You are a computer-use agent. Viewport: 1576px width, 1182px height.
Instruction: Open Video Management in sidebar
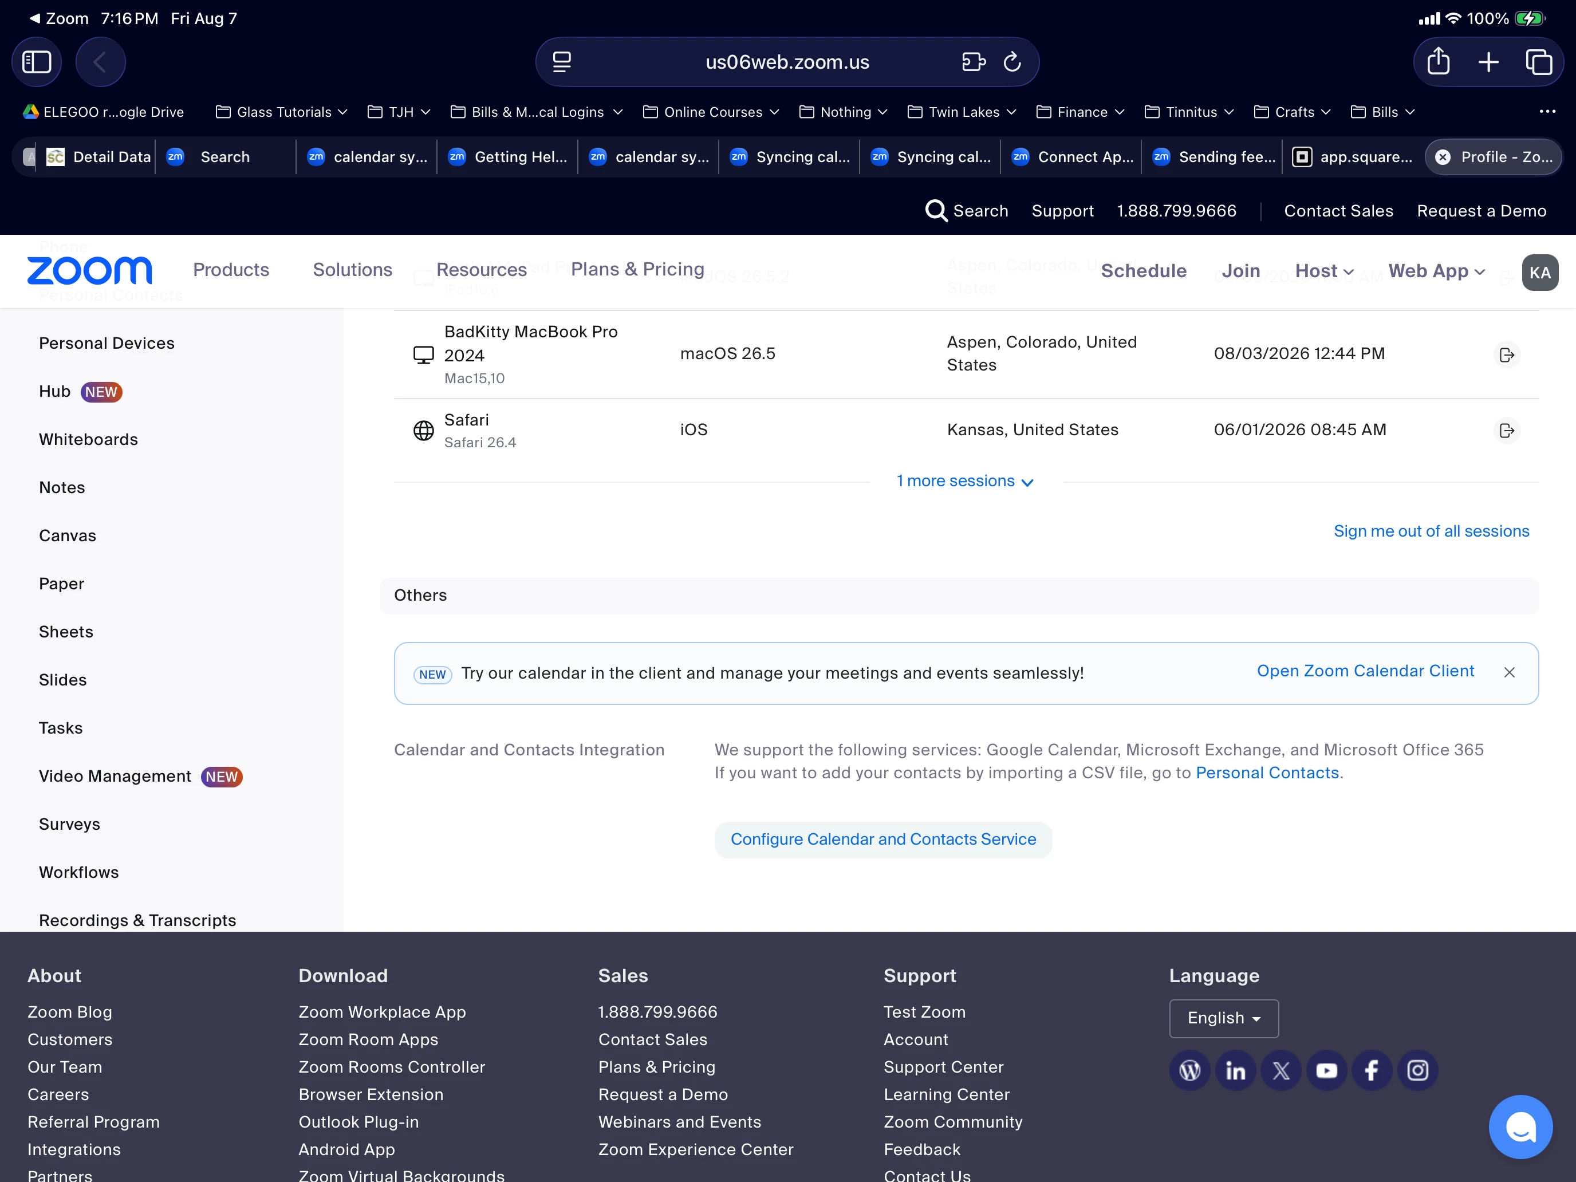click(115, 776)
